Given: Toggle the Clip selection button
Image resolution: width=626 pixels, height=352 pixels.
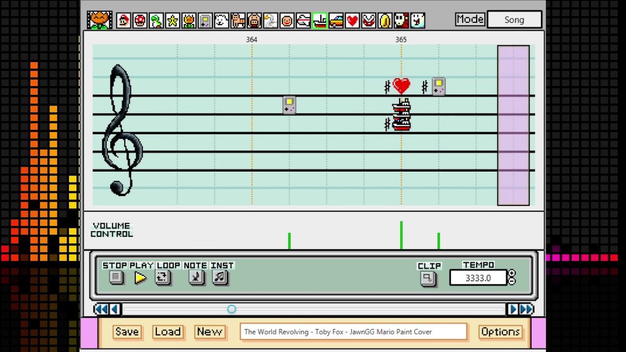Looking at the screenshot, I should (428, 278).
